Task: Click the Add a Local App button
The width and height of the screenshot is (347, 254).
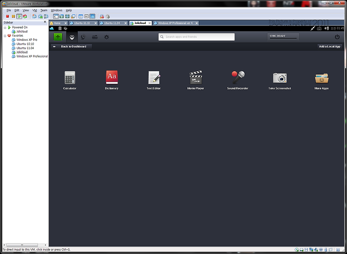Action: 329,46
